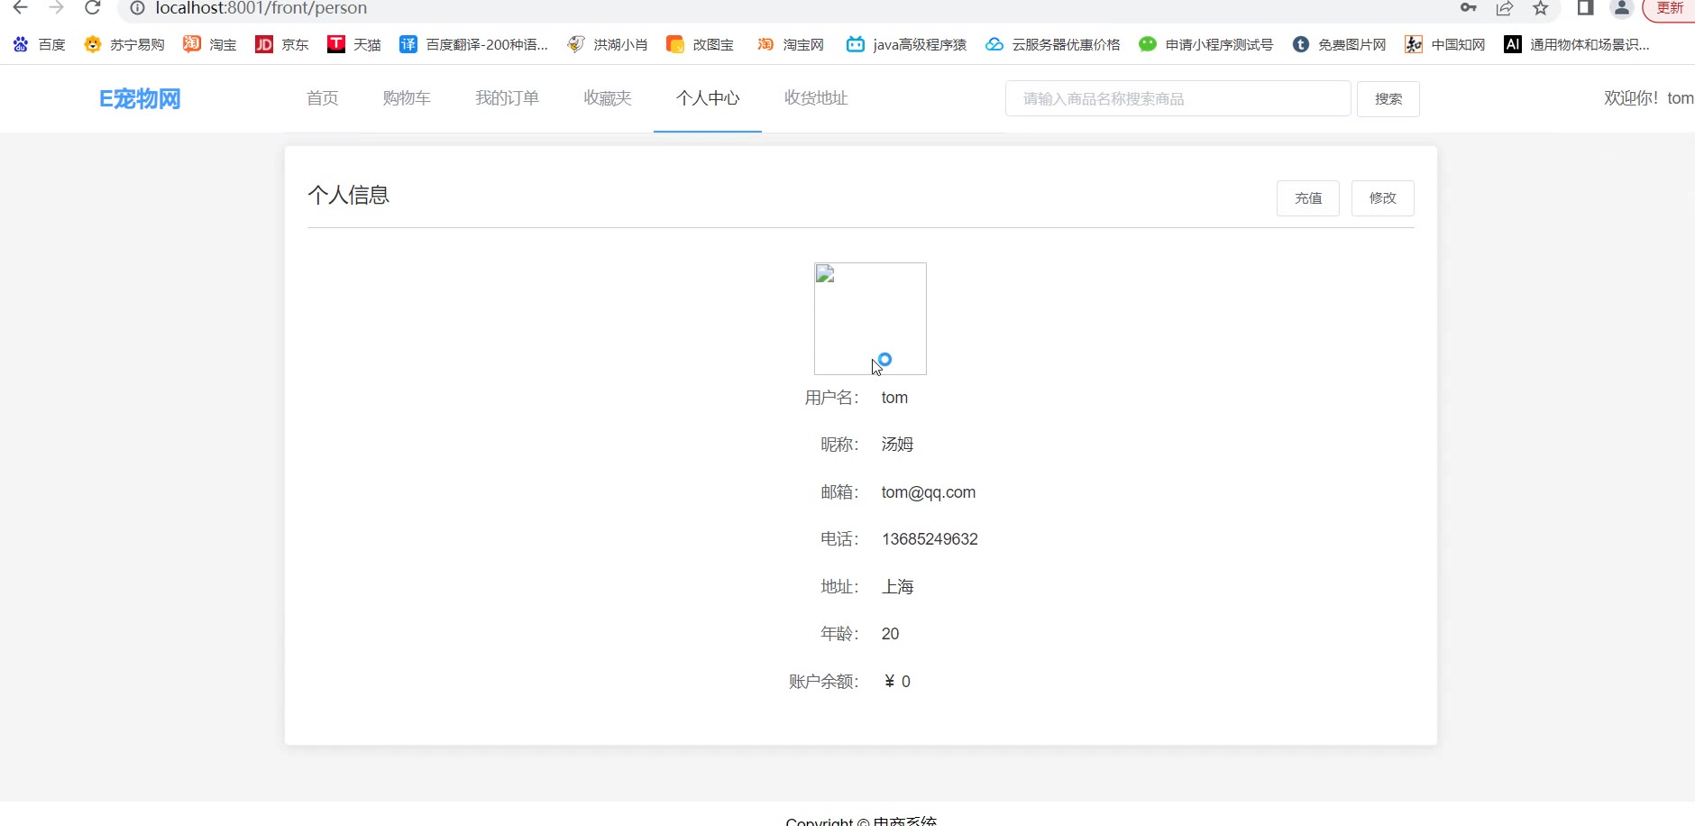Open the 收藏夹 tab
This screenshot has height=826, width=1695.
tap(608, 98)
